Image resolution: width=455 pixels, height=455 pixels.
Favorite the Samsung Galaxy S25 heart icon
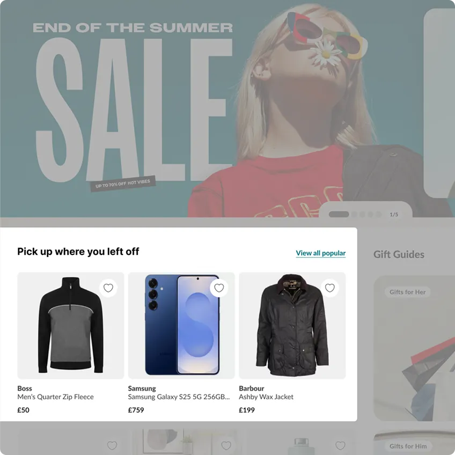[219, 288]
